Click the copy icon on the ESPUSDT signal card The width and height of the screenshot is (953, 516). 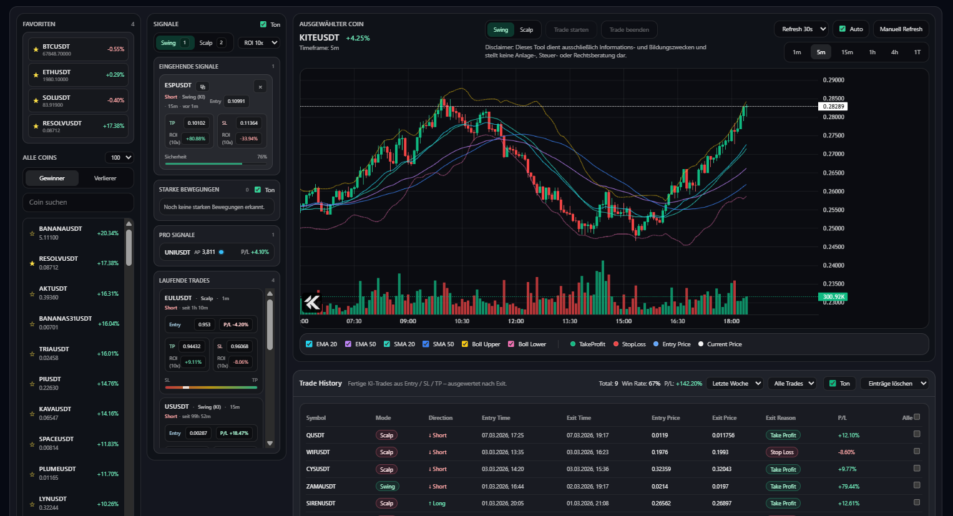[x=203, y=86]
